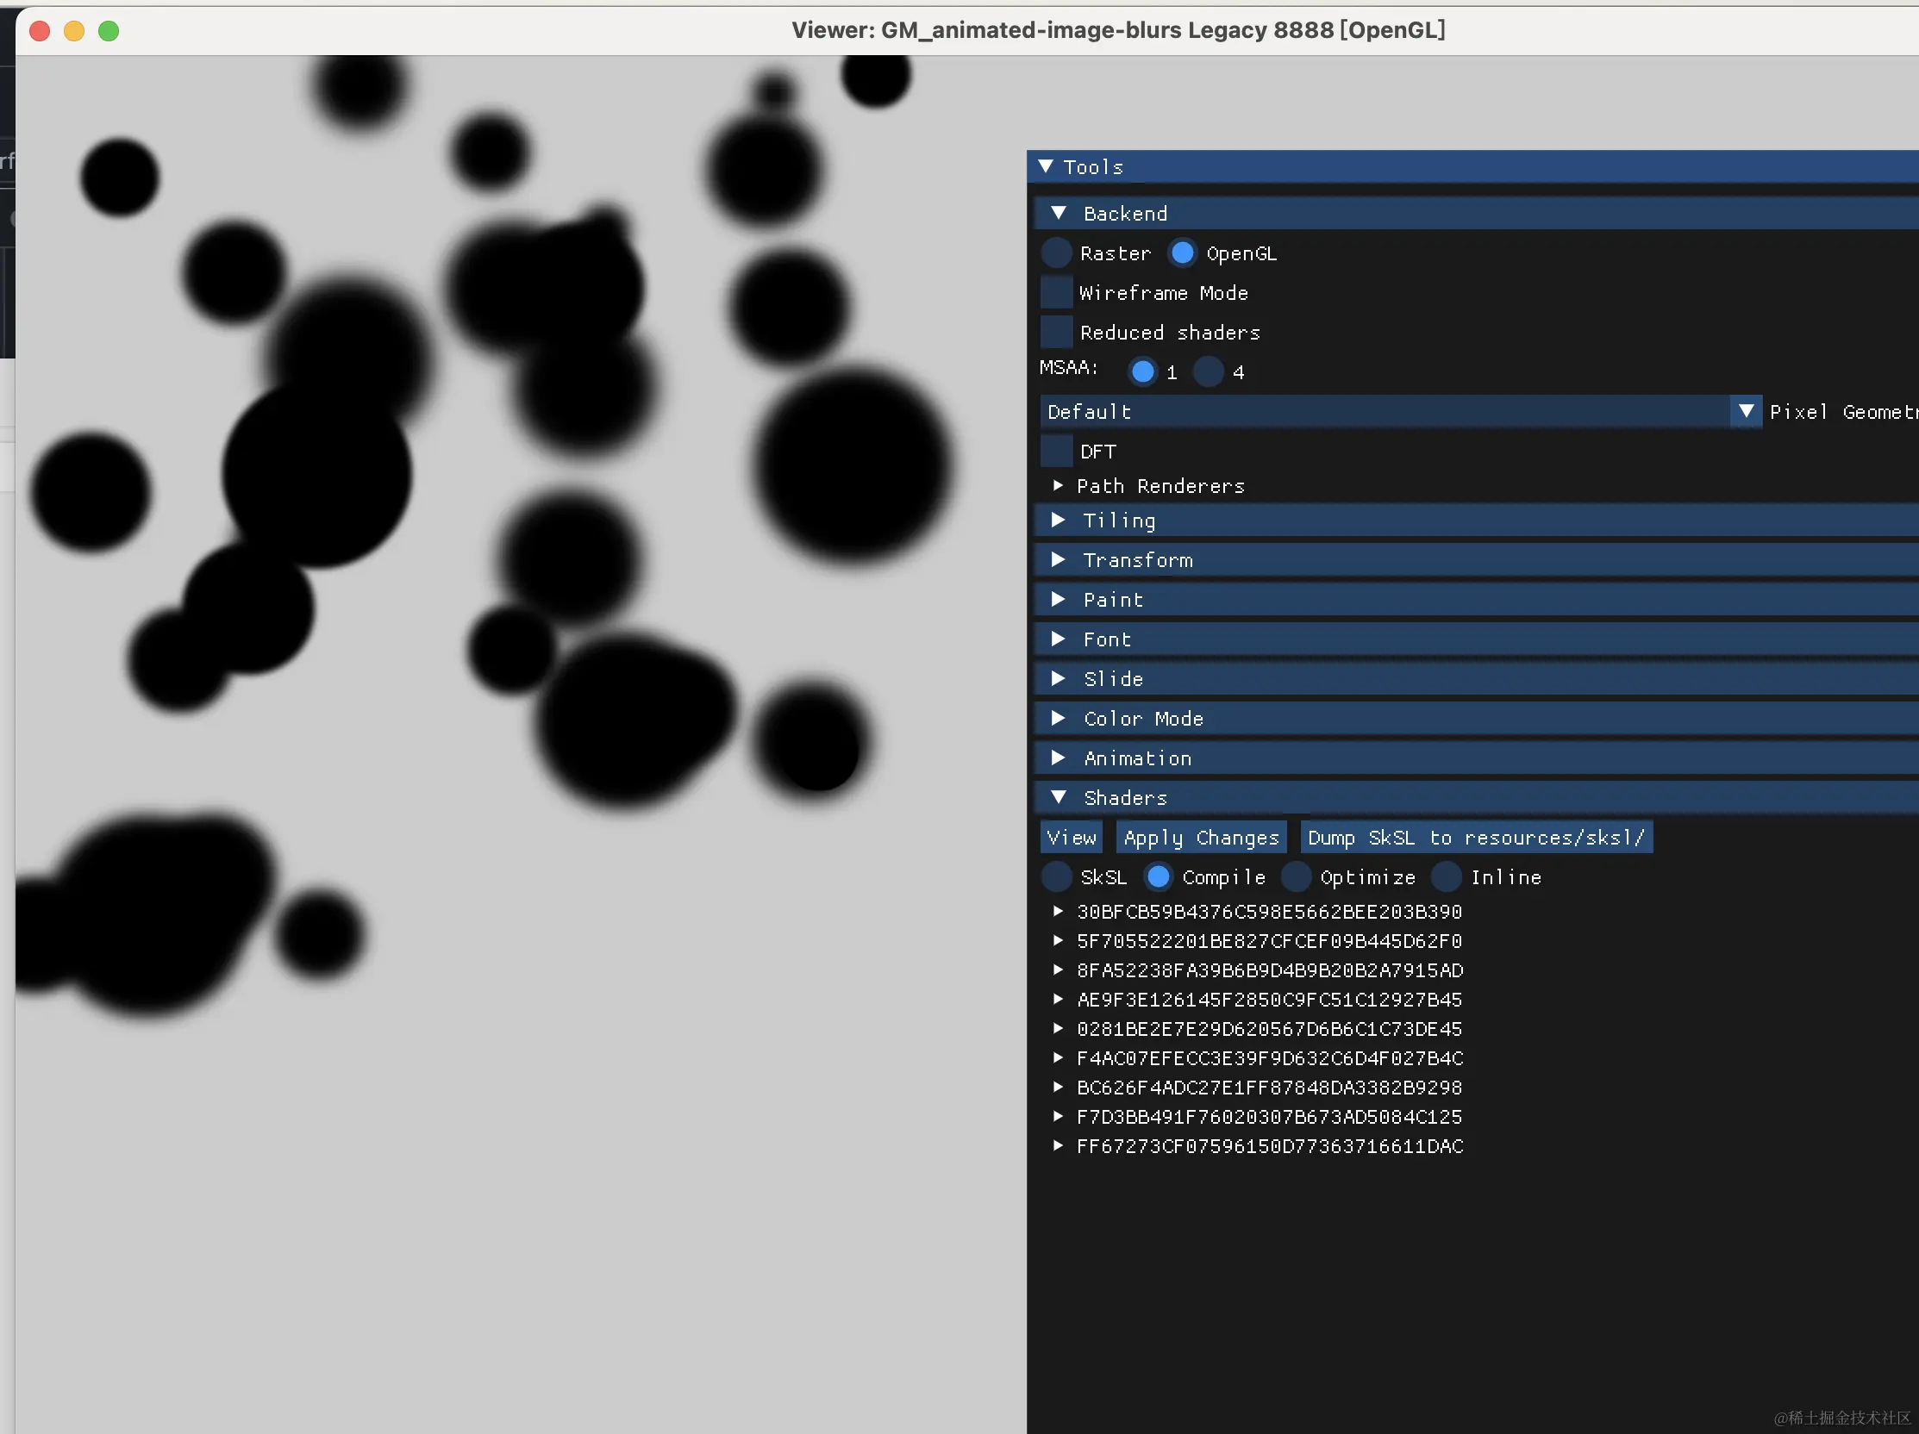Viewport: 1919px width, 1434px height.
Task: Select MSAA 4 radio option
Action: pos(1208,372)
